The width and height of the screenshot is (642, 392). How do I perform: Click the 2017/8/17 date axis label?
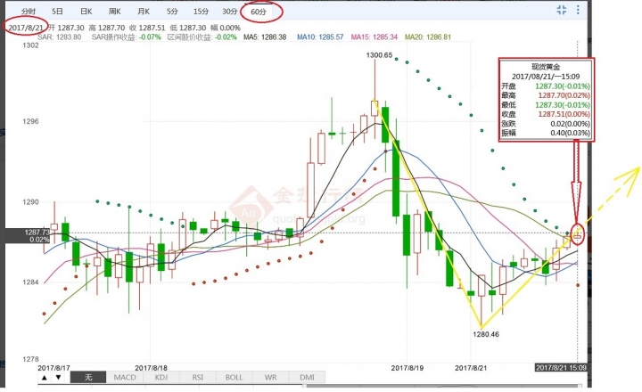coord(53,368)
